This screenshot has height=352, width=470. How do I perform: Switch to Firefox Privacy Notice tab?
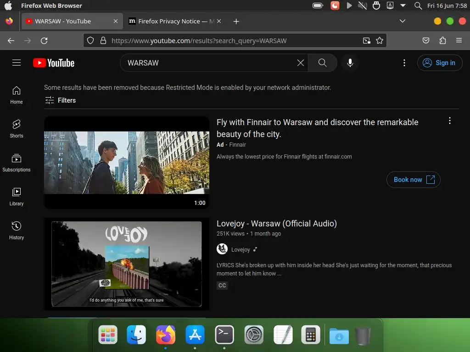click(x=175, y=21)
